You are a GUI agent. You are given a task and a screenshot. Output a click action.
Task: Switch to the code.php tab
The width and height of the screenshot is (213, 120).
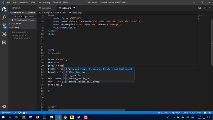pyautogui.click(x=46, y=8)
